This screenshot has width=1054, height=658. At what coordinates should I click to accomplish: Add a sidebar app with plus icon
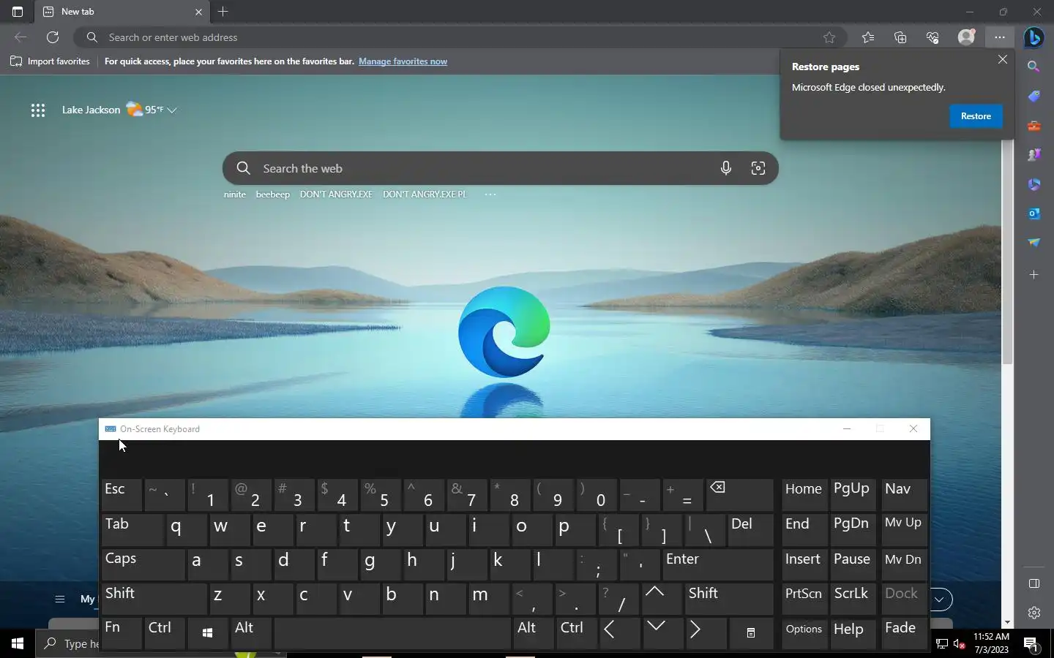point(1034,275)
